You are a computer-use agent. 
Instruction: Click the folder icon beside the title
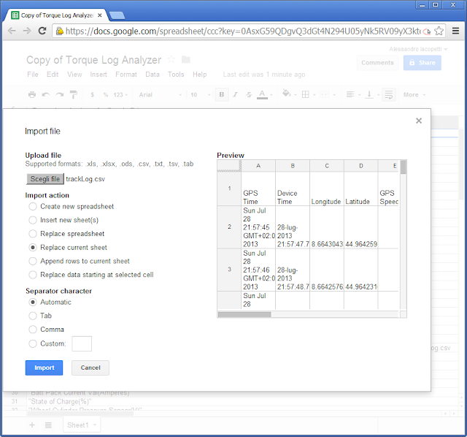tap(186, 59)
